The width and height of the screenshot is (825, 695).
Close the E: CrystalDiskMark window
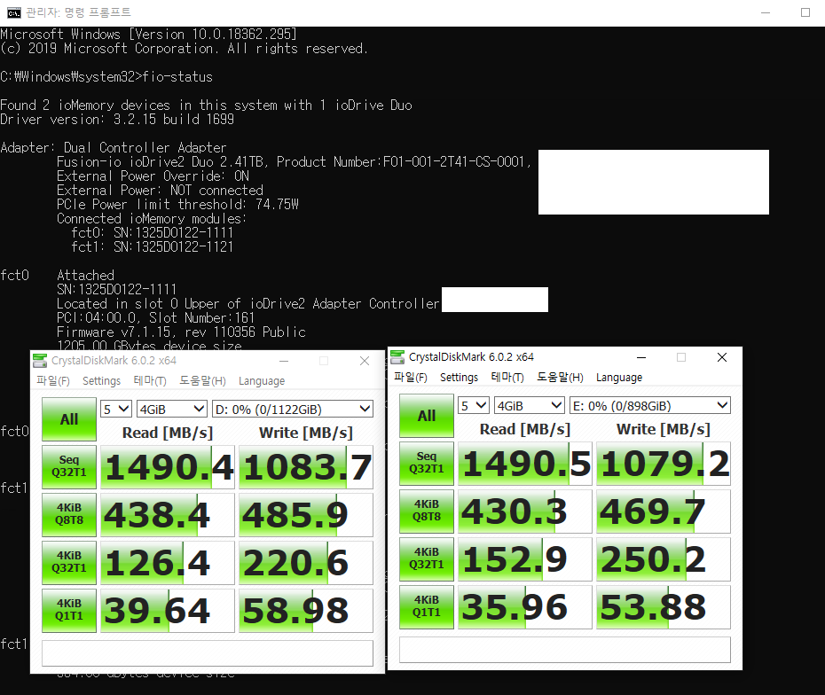point(722,357)
